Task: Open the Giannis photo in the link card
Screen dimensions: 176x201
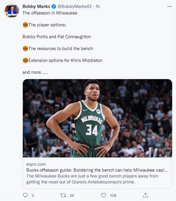Action: pyautogui.click(x=97, y=118)
